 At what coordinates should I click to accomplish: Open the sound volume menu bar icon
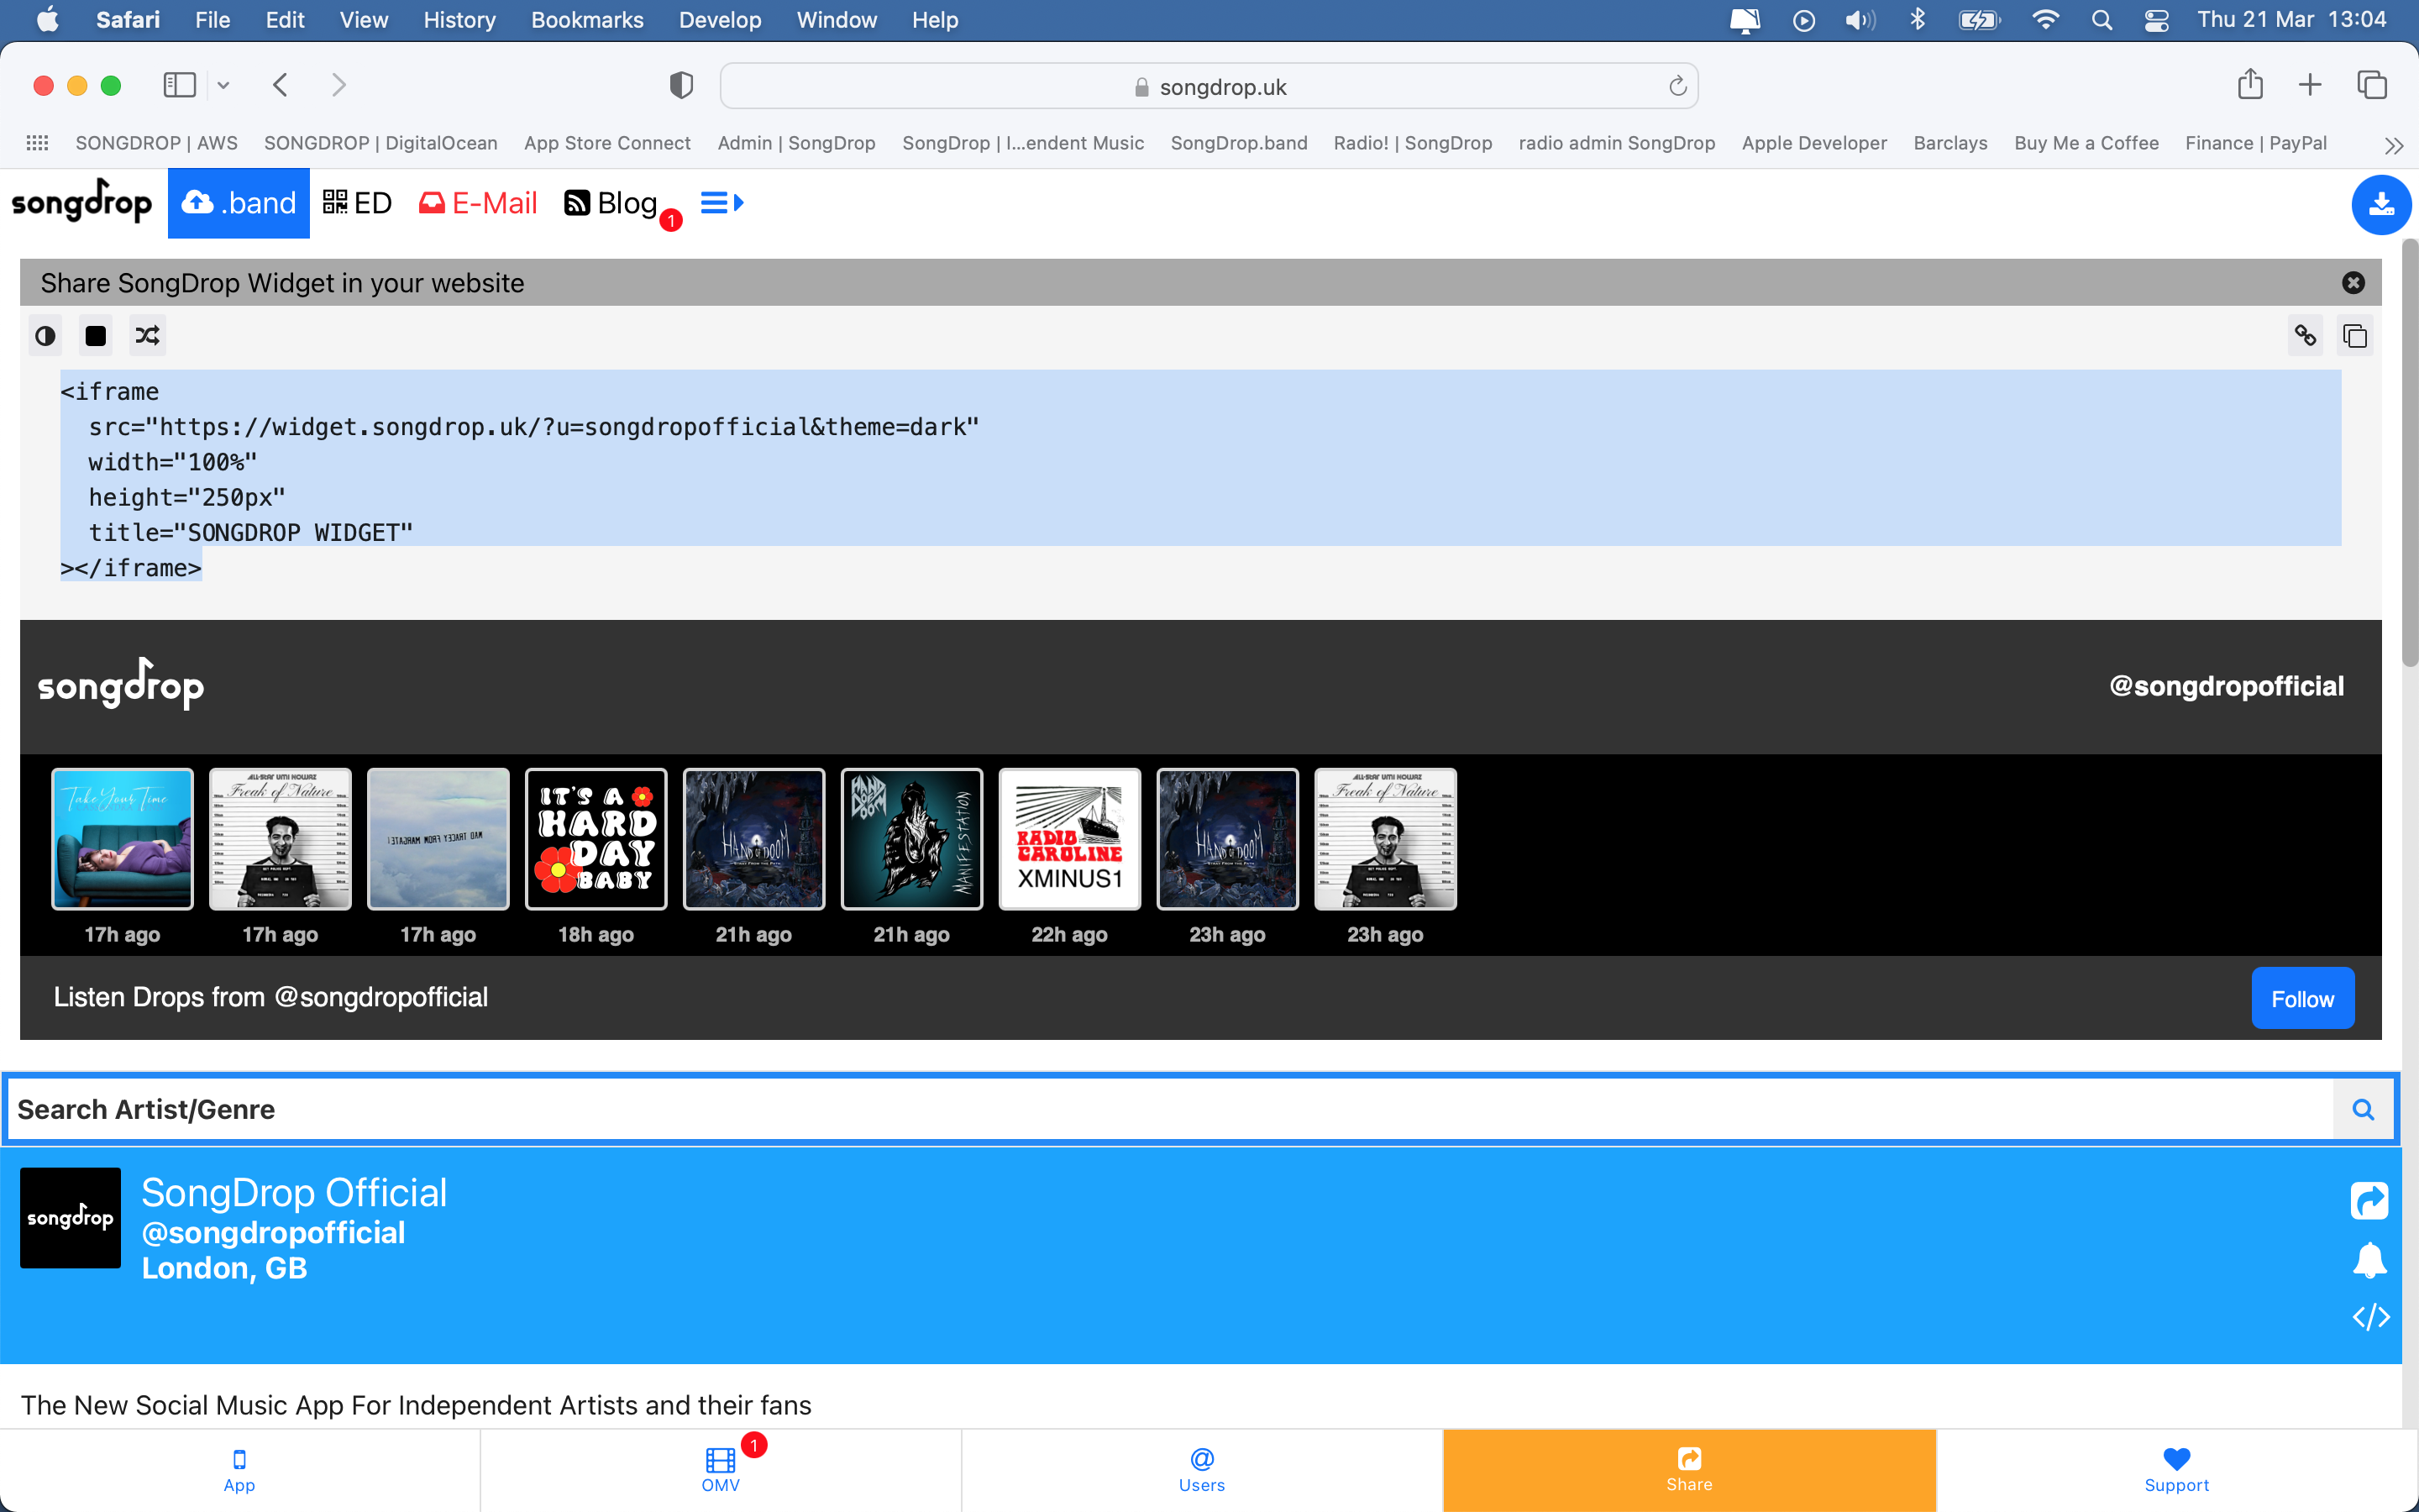coord(1860,20)
